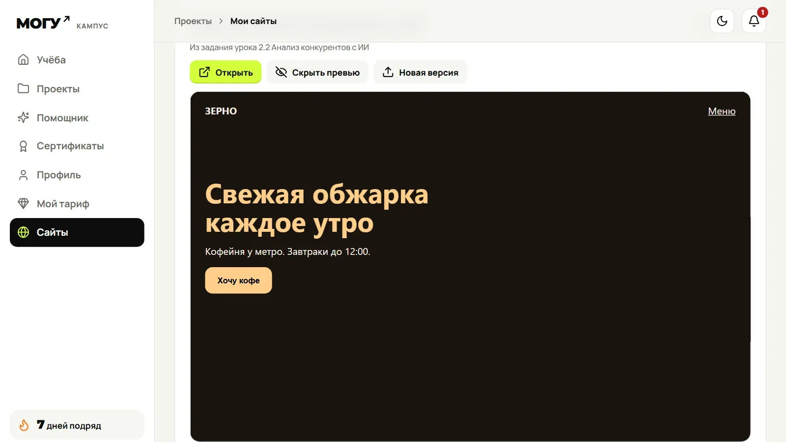Click the Сайты globe icon
This screenshot has width=786, height=442.
point(23,232)
